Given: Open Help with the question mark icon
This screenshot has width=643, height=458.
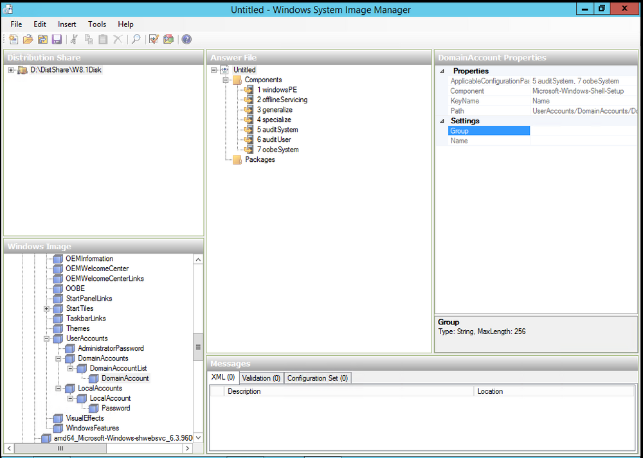Looking at the screenshot, I should click(x=186, y=39).
